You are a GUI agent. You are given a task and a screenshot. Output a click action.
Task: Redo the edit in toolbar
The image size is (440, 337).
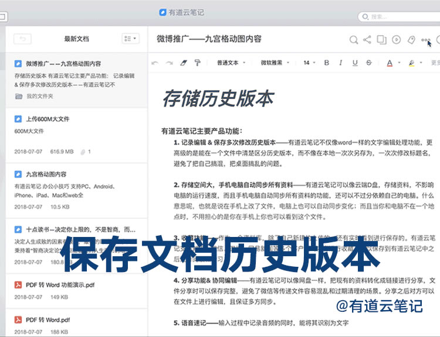click(x=169, y=63)
